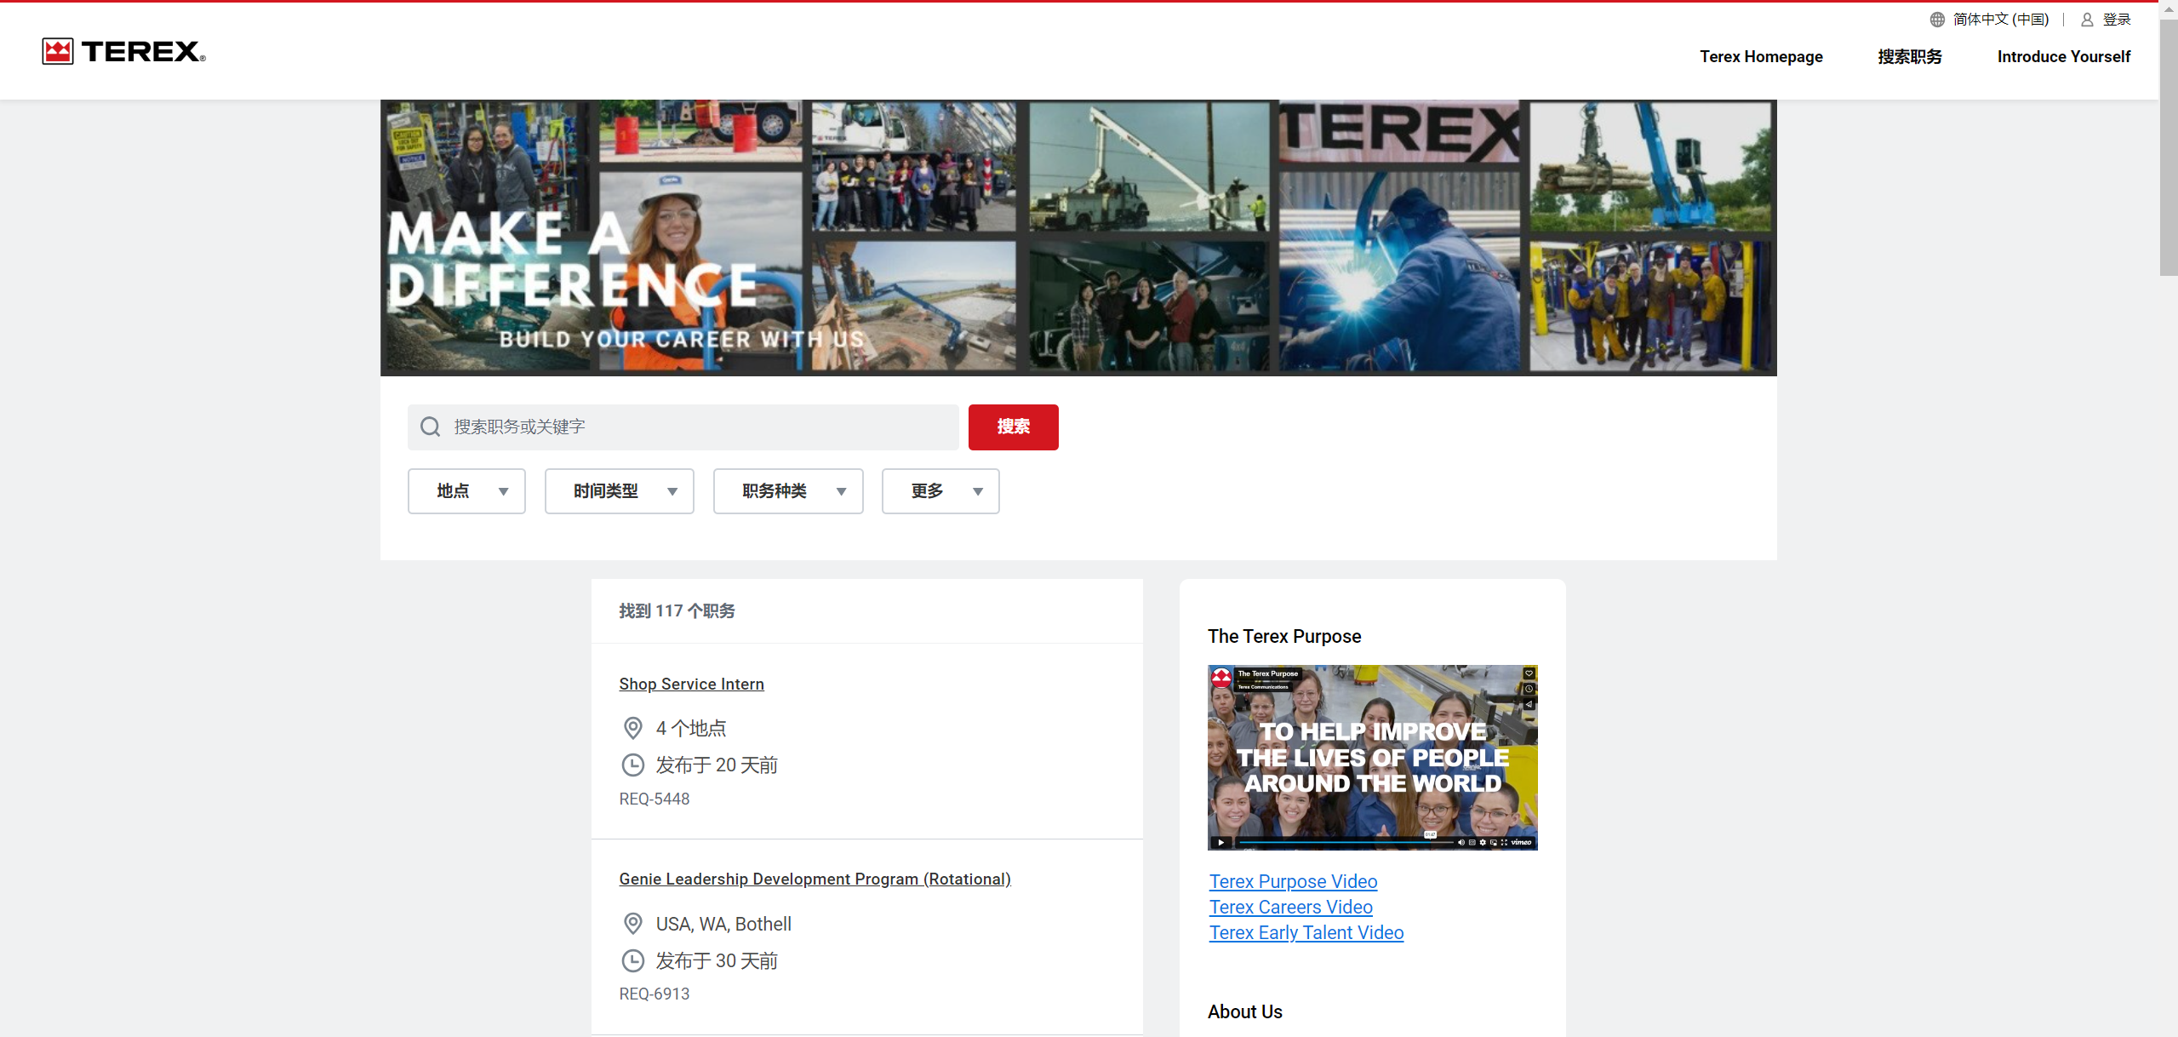
Task: Click the location pin beside USA, WA, Bothell
Action: coord(633,924)
